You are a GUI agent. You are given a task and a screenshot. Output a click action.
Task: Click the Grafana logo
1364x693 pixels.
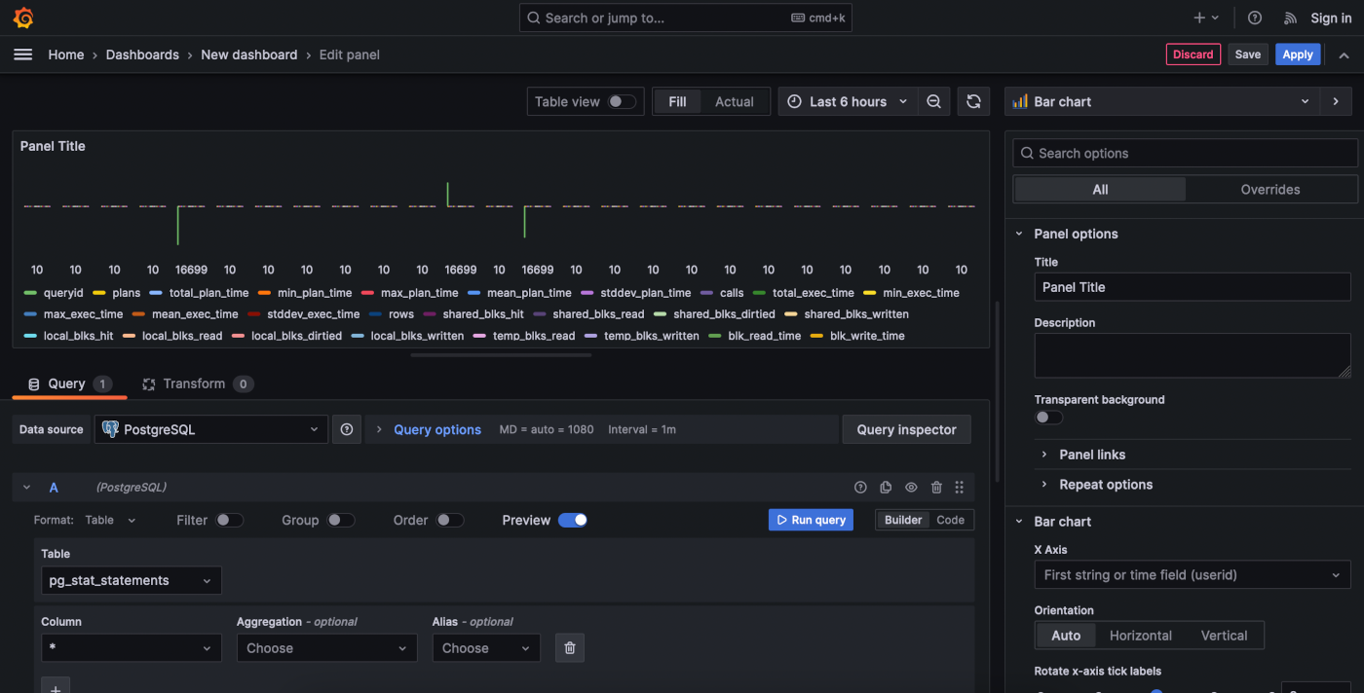22,17
